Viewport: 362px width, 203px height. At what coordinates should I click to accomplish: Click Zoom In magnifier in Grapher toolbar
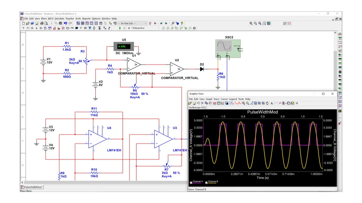(x=243, y=103)
